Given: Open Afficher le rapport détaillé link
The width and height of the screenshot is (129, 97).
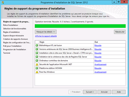Looking at the screenshot, I should (x=46, y=36).
